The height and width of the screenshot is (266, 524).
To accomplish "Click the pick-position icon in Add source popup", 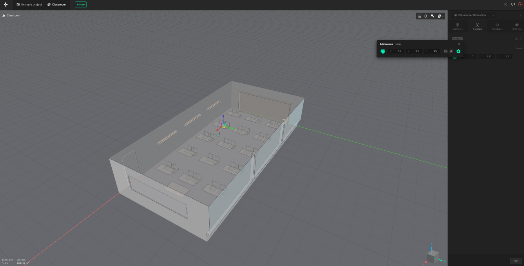I will pyautogui.click(x=446, y=51).
